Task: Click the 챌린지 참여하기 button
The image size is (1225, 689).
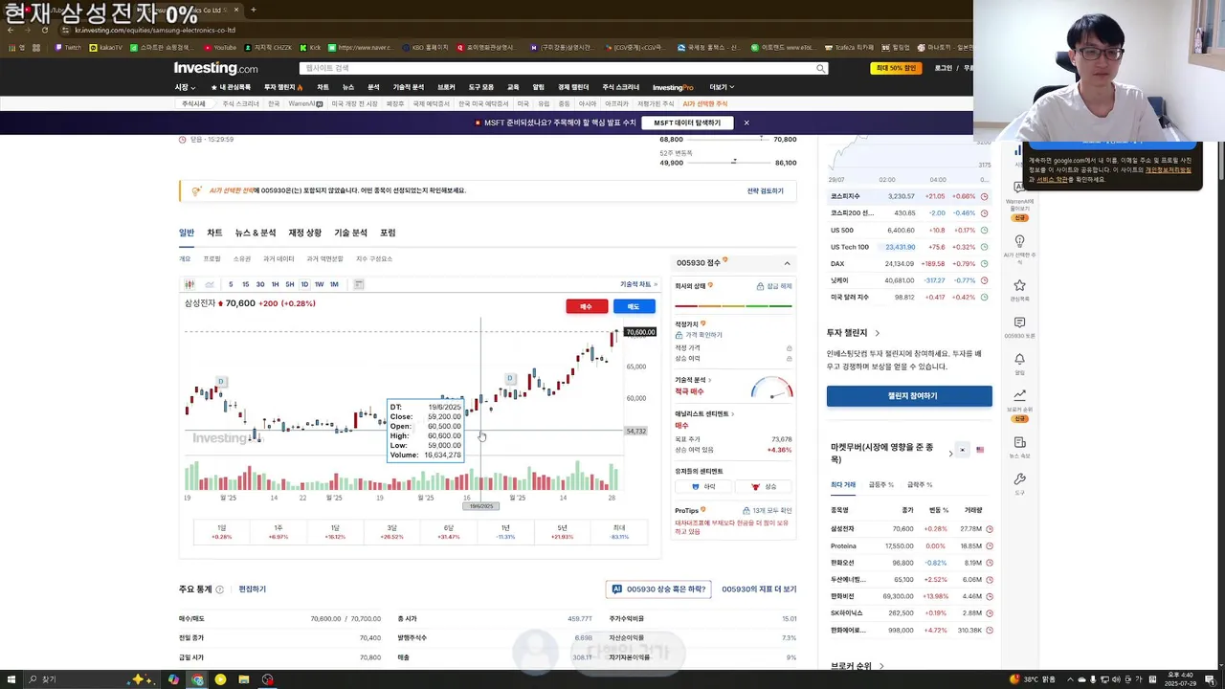Action: (909, 396)
